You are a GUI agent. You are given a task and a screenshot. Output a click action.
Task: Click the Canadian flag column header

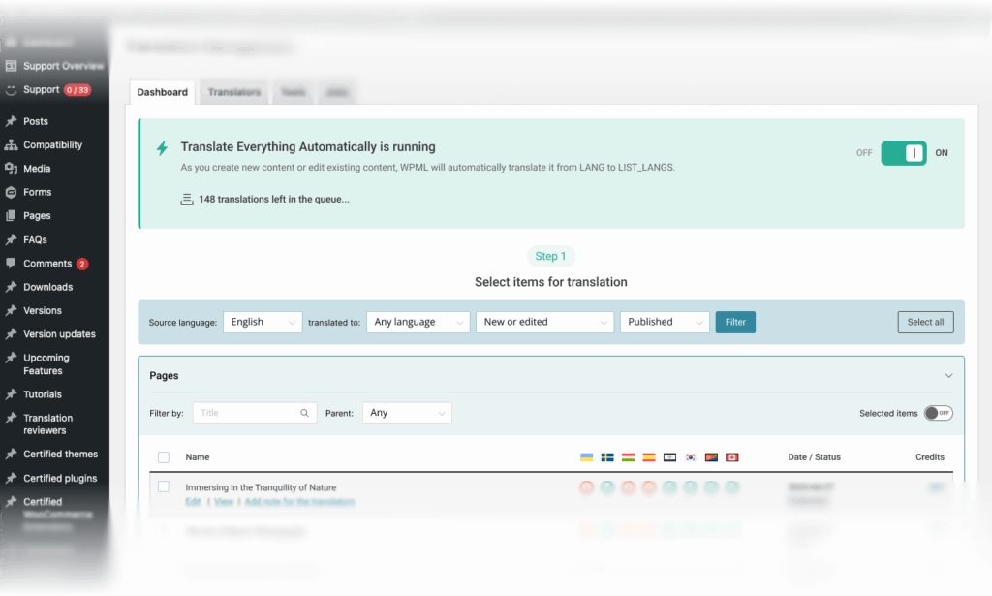point(732,457)
